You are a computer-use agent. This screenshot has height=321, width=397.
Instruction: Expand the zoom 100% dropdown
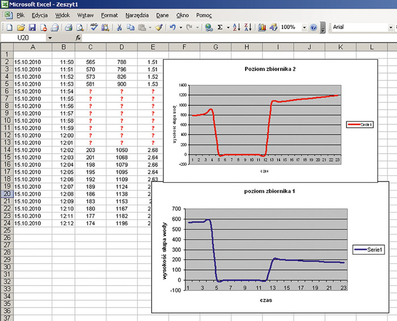[304, 27]
